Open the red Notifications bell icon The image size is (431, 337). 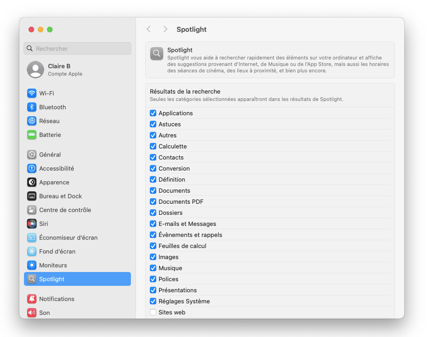point(32,299)
